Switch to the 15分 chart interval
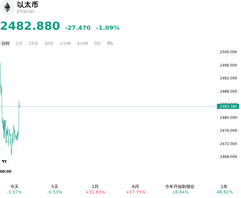The image size is (241, 198). pos(33,43)
